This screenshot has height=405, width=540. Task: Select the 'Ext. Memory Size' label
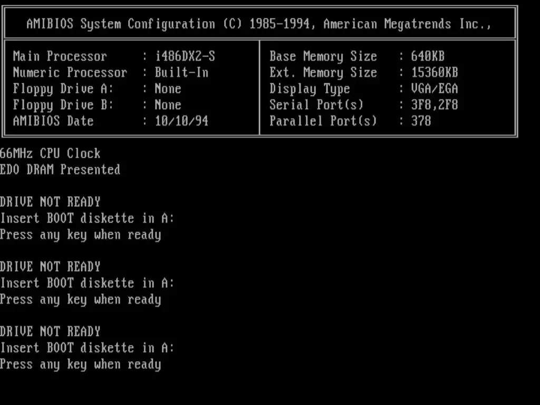[323, 72]
